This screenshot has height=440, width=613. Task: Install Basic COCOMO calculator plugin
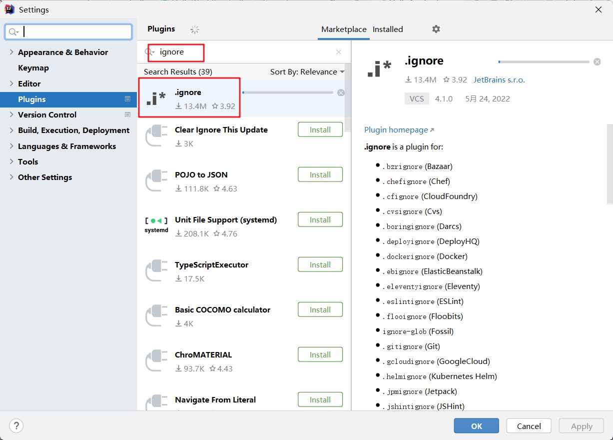[320, 309]
